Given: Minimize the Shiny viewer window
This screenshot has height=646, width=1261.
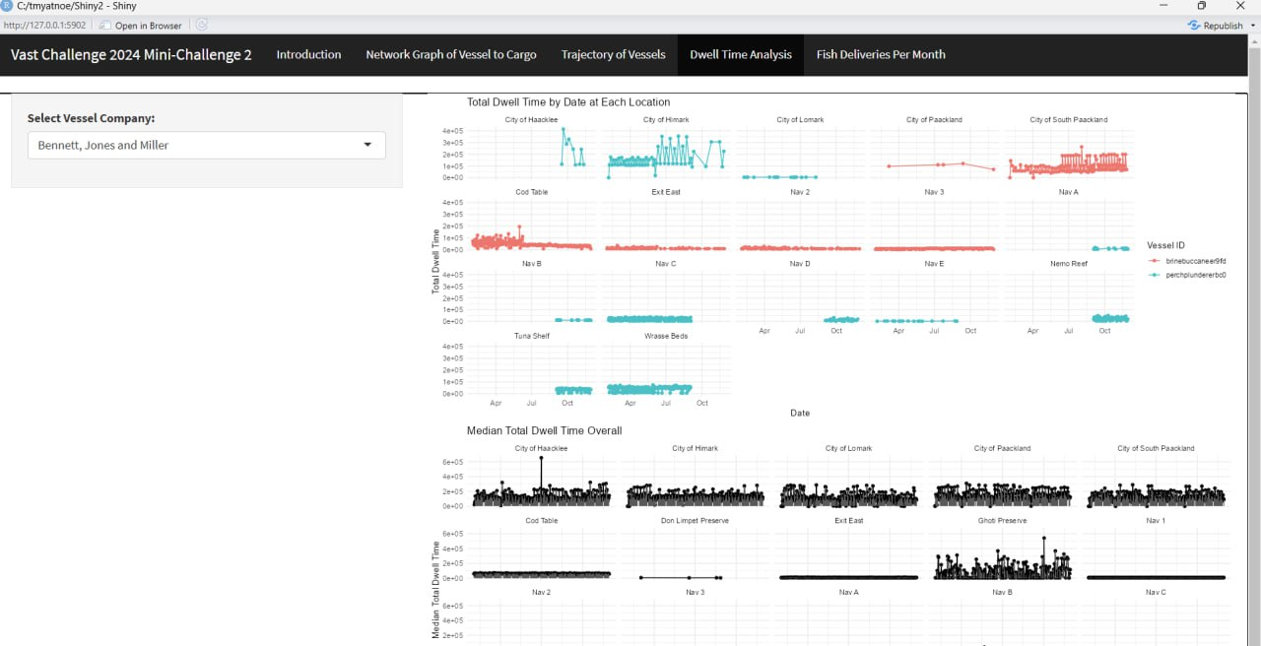Looking at the screenshot, I should [x=1161, y=6].
